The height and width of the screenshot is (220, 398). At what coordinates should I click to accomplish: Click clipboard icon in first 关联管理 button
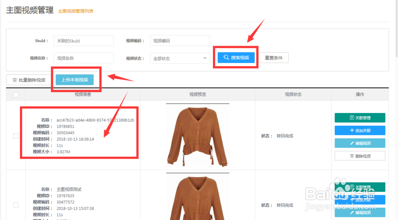click(352, 118)
